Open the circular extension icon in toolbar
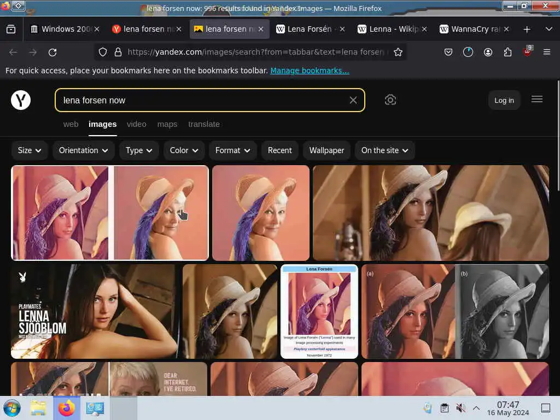560x420 pixels. 468,52
